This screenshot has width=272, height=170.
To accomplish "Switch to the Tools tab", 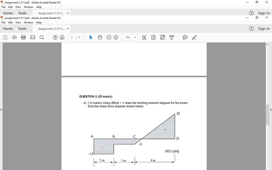I will [22, 28].
